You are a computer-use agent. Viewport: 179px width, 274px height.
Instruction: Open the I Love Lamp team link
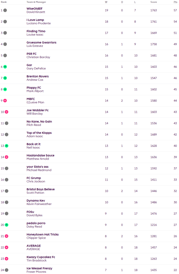35,20
